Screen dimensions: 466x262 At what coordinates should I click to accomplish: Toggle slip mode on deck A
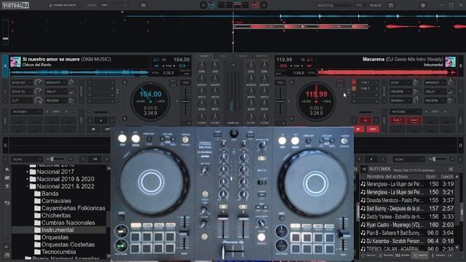(x=173, y=86)
